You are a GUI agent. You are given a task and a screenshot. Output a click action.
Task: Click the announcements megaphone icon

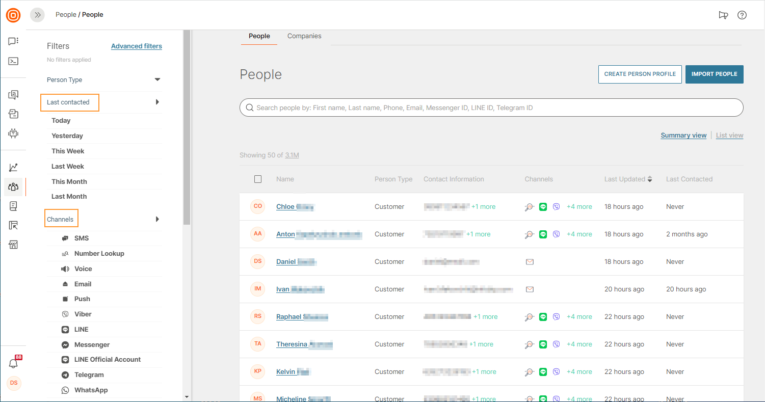(723, 15)
